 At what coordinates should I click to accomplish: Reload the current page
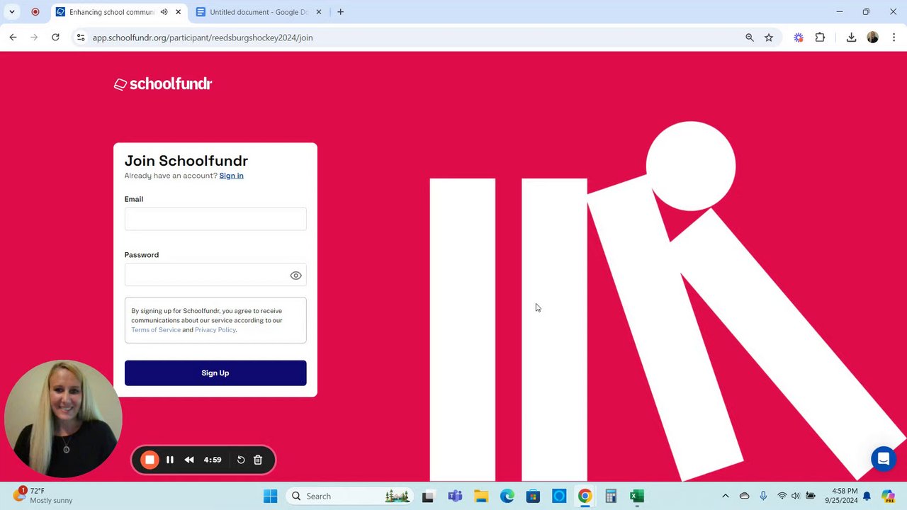pyautogui.click(x=55, y=38)
